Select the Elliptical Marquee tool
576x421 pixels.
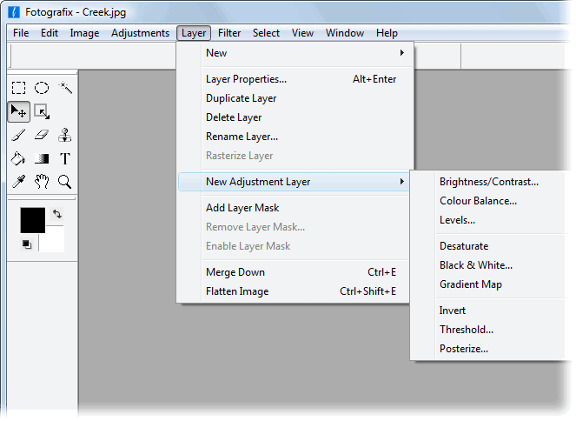coord(41,88)
